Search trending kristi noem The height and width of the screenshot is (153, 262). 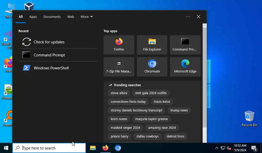[x=119, y=119]
